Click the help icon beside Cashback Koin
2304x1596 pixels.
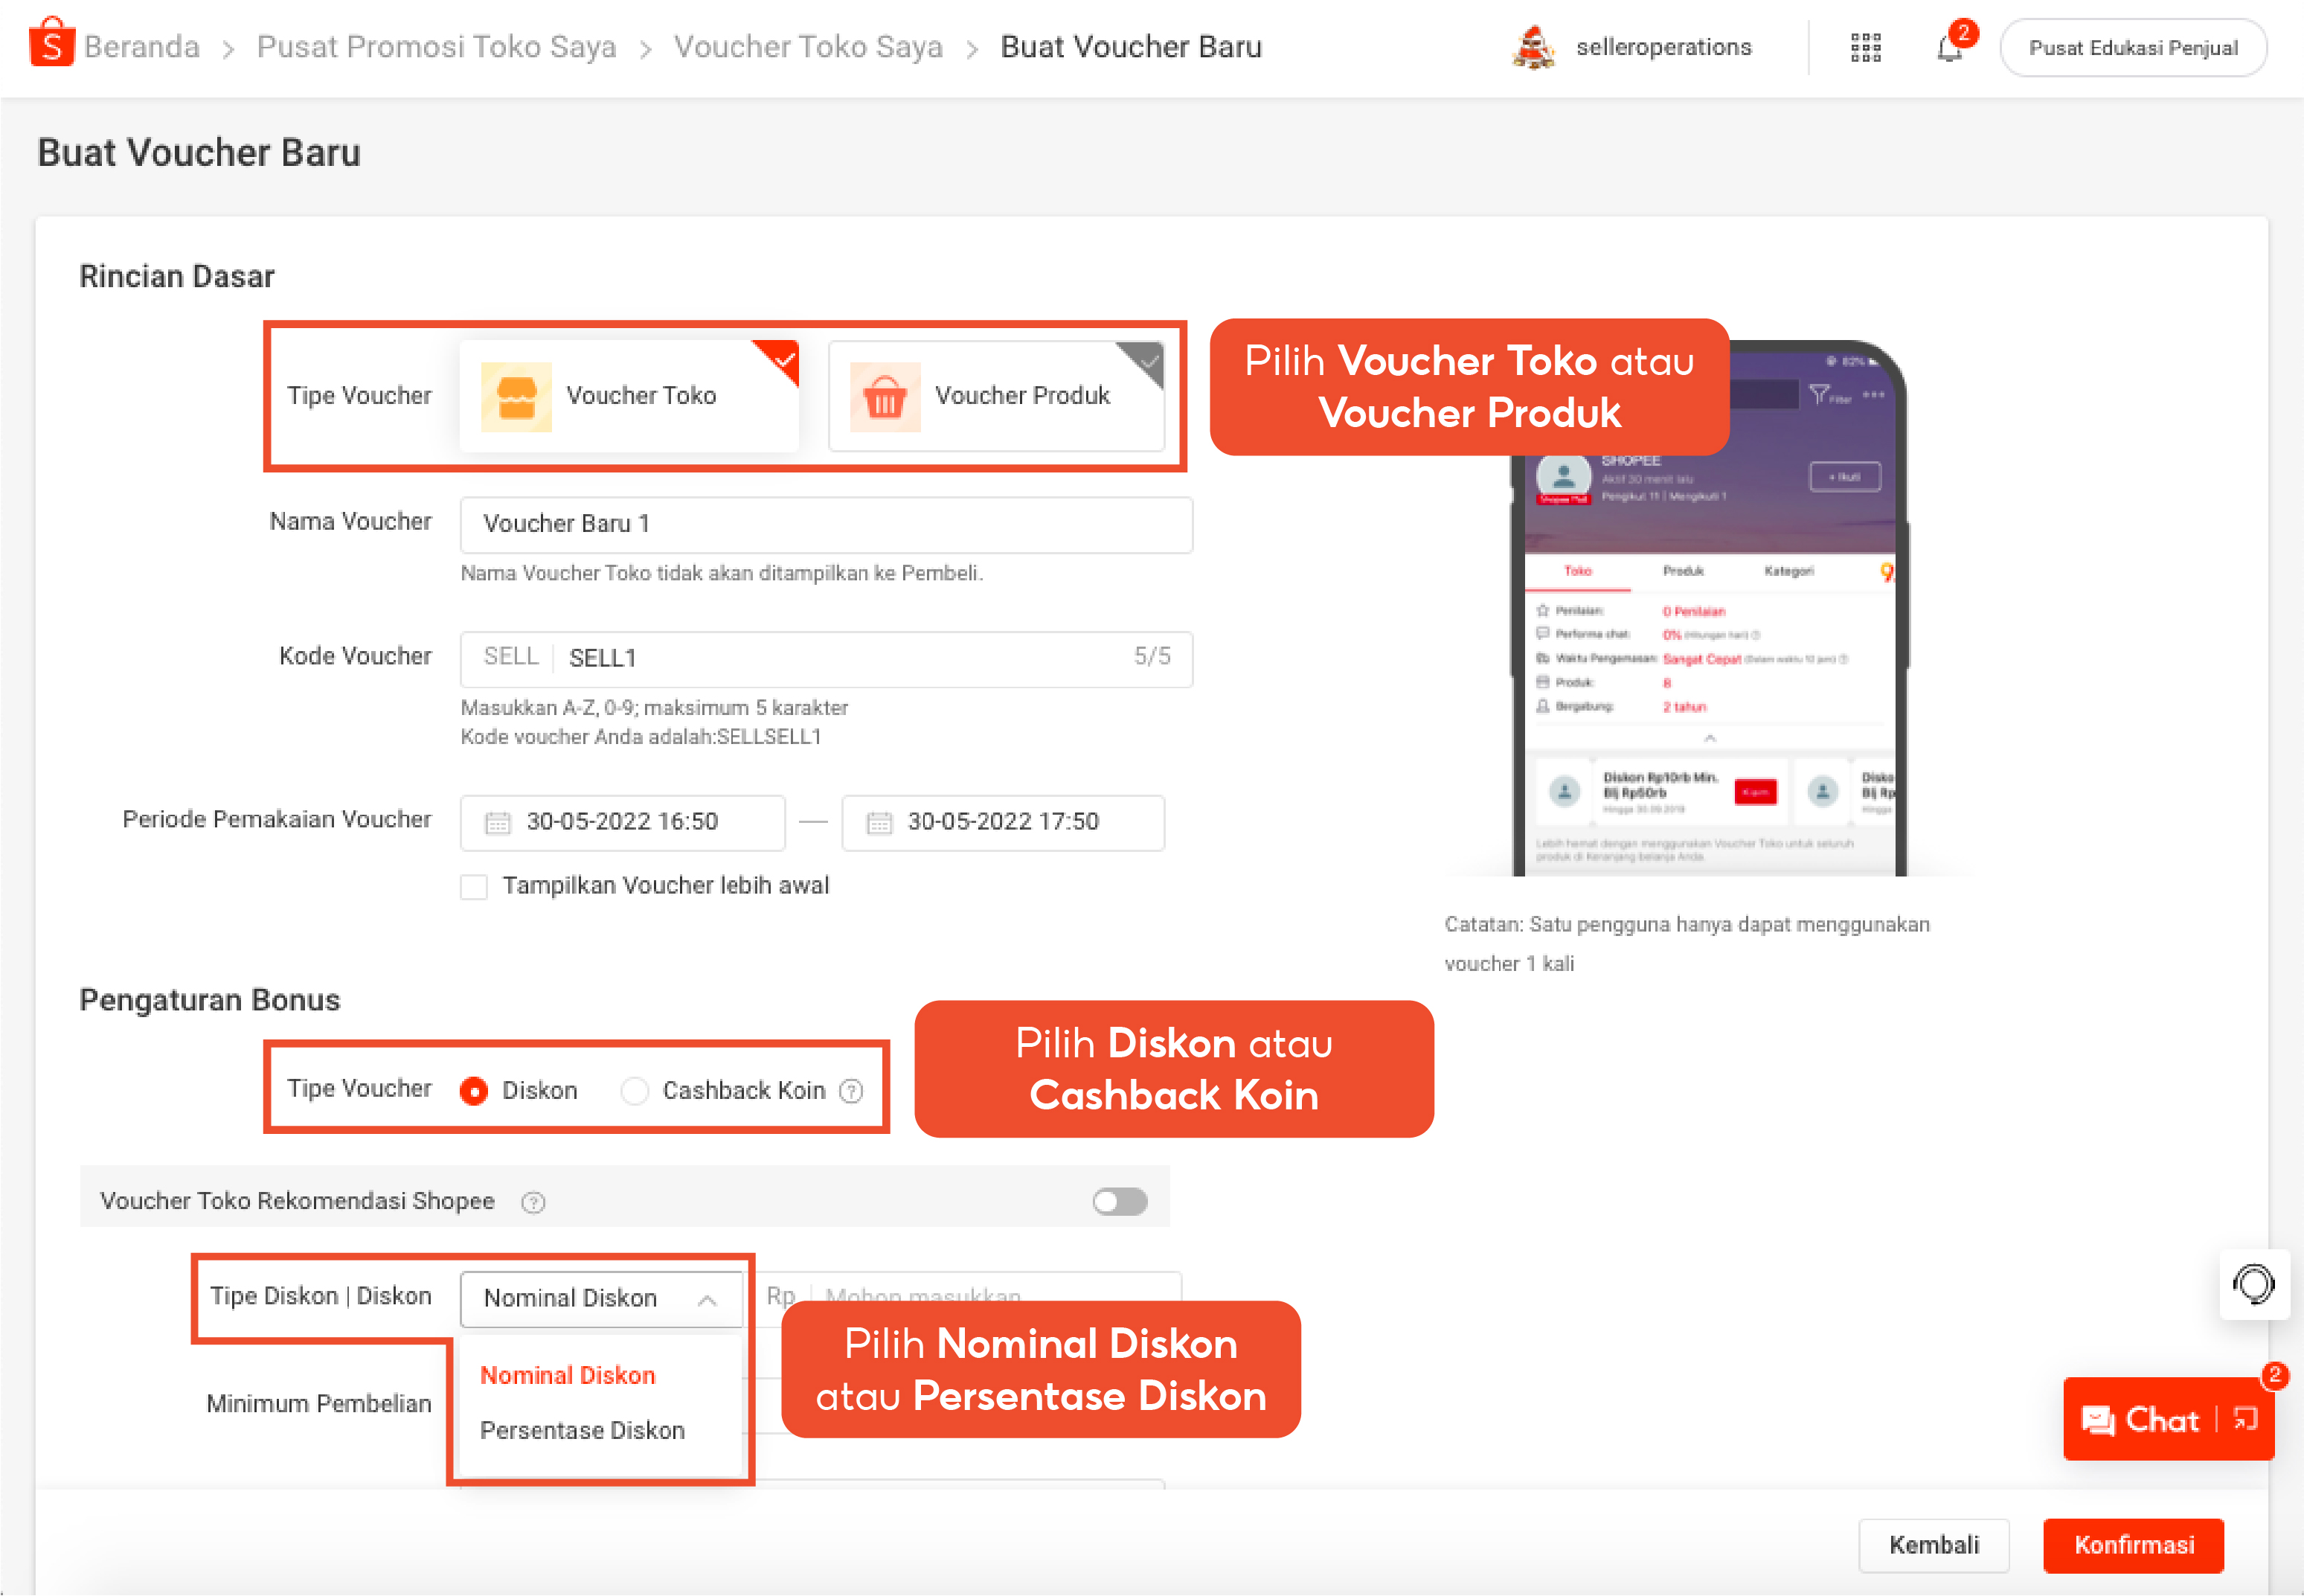click(x=850, y=1091)
